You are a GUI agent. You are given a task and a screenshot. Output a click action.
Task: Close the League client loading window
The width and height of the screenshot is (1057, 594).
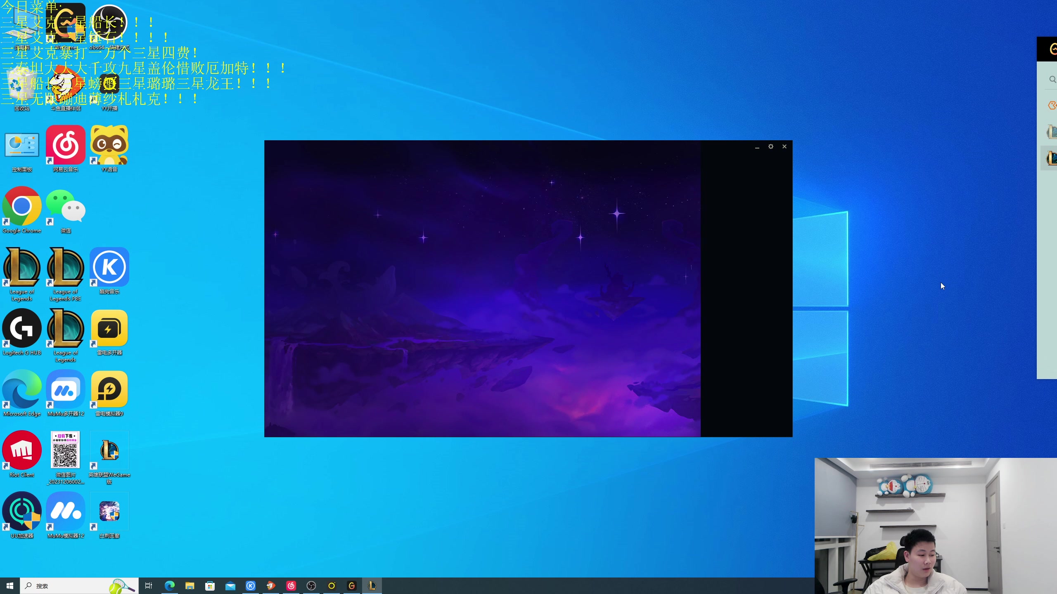pyautogui.click(x=784, y=146)
